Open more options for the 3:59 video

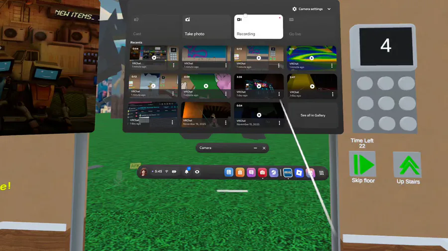[x=279, y=94]
